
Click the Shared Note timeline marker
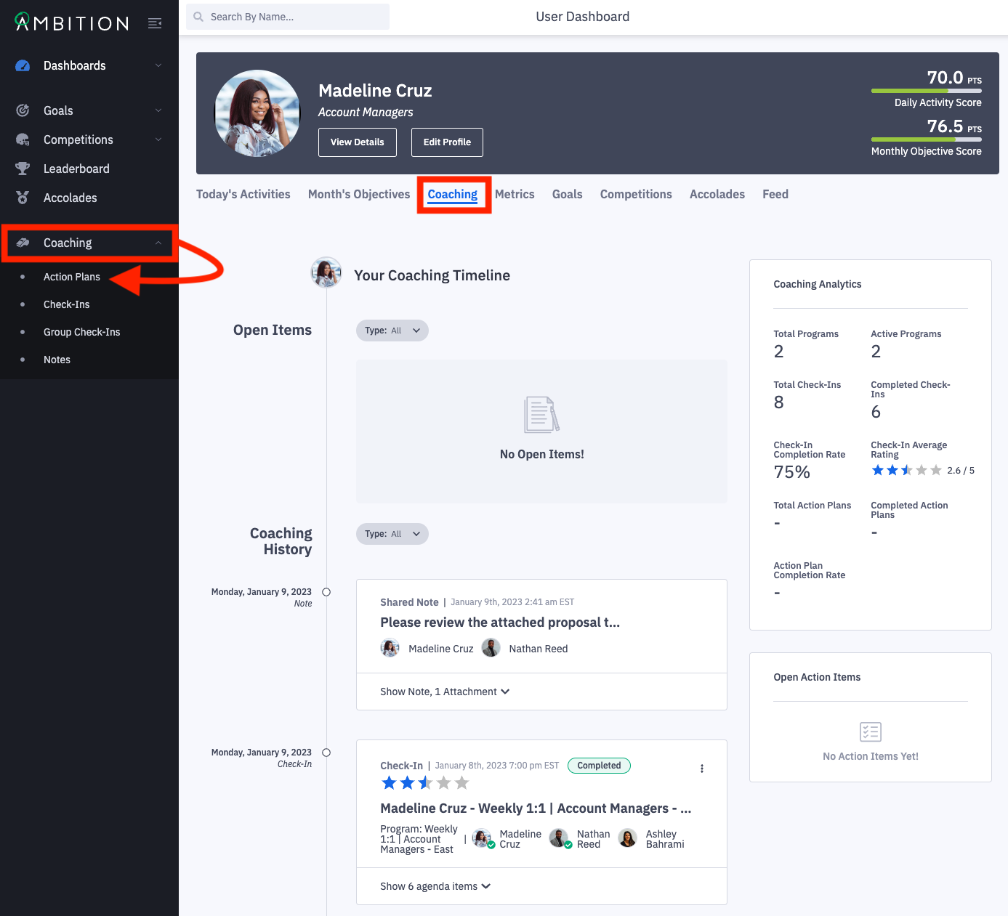[x=326, y=592]
